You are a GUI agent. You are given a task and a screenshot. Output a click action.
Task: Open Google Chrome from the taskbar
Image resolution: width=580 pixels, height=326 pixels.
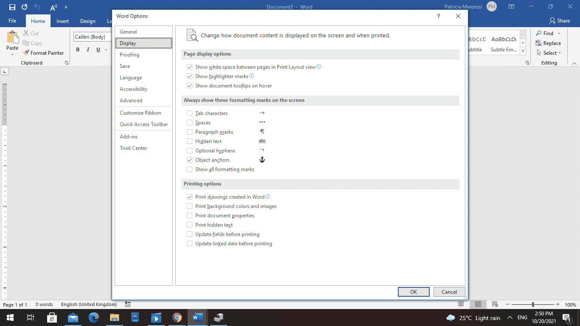pos(177,318)
